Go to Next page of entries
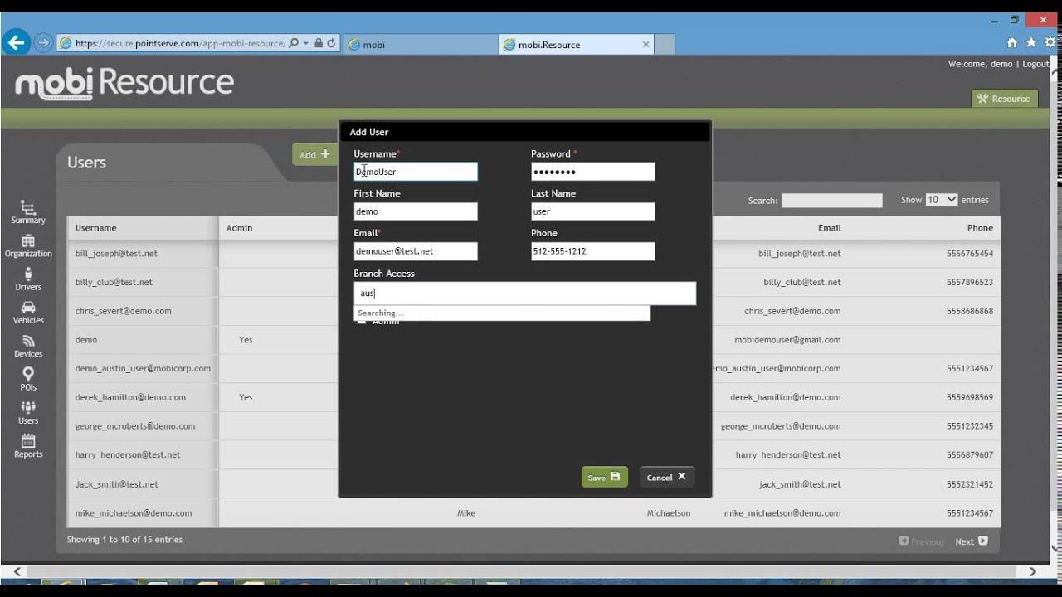 click(x=971, y=541)
